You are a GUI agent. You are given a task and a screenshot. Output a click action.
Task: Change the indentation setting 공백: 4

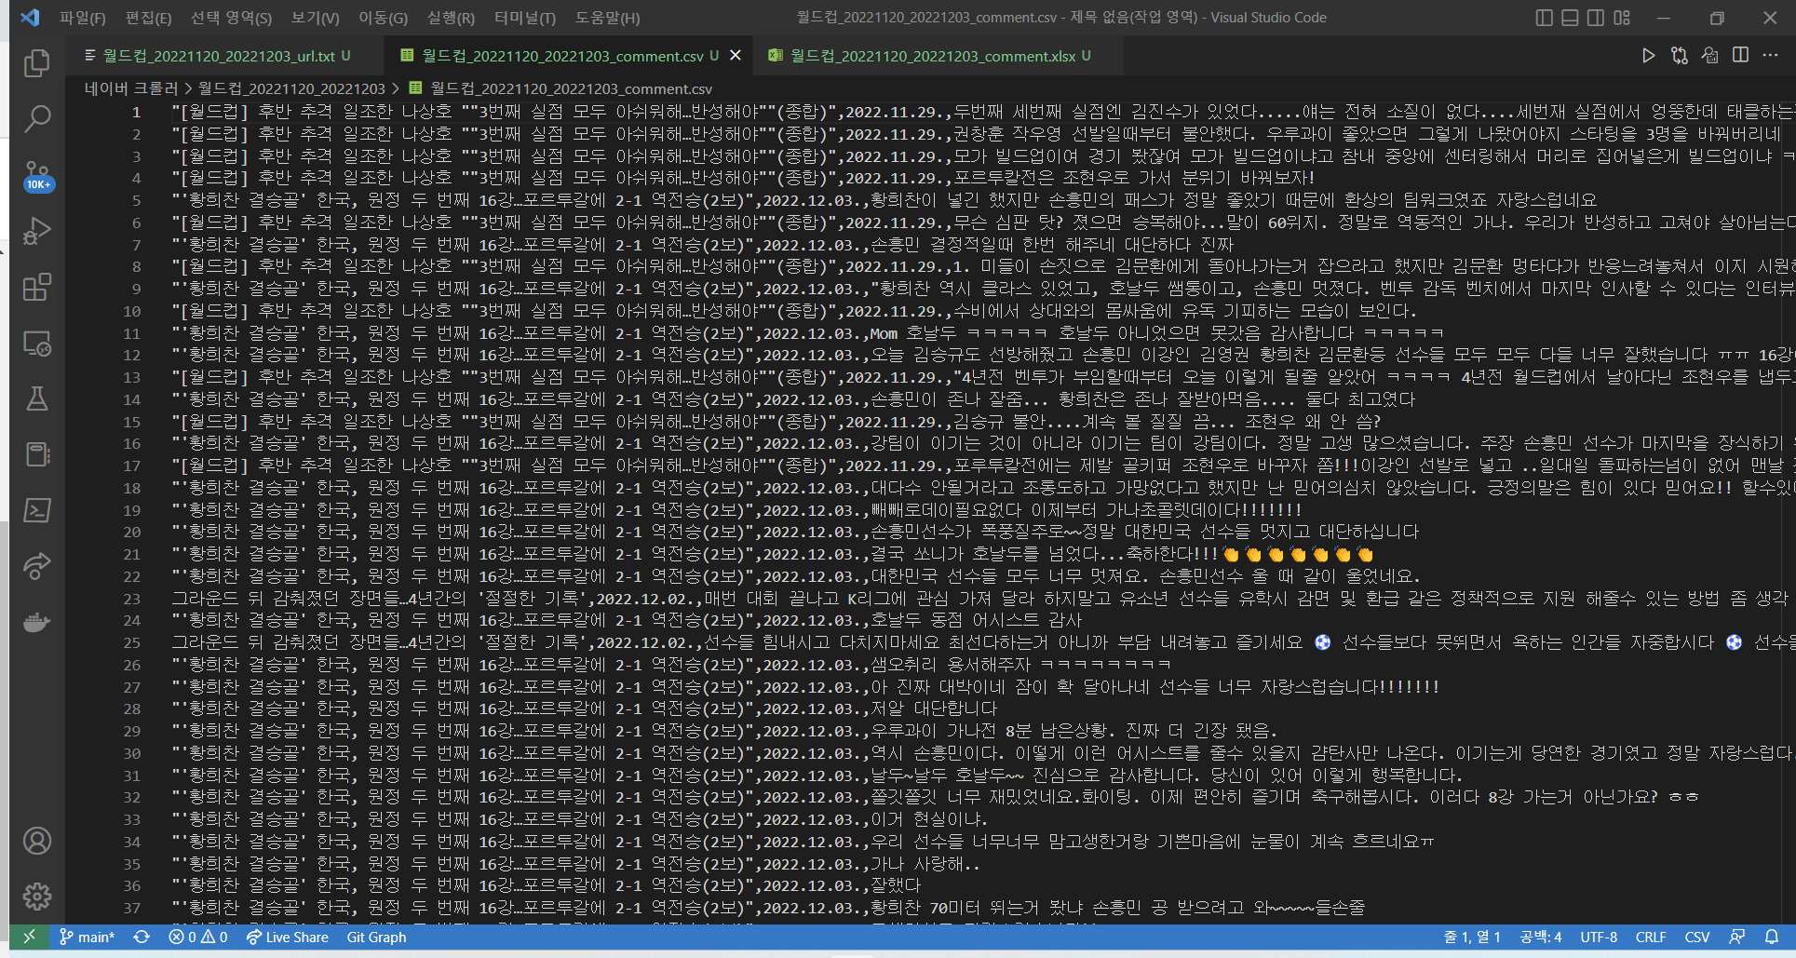(x=1541, y=938)
